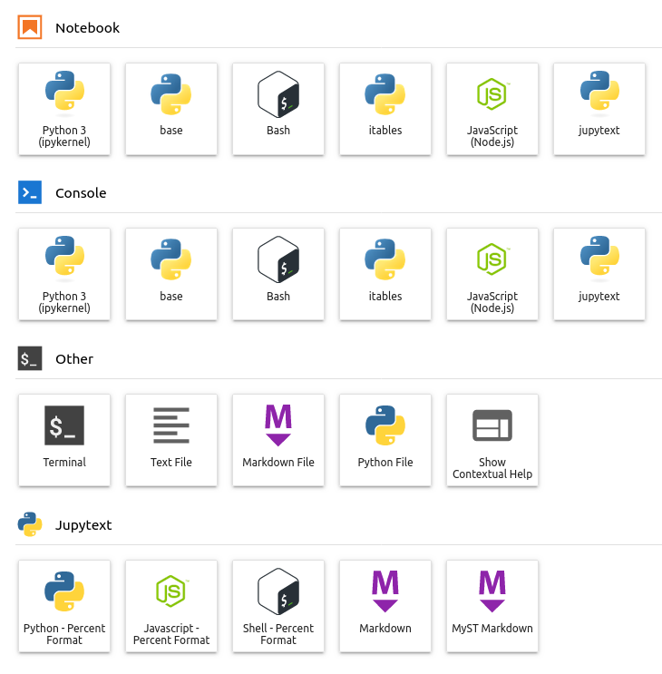
Task: Launch a jupytext console
Action: point(599,274)
